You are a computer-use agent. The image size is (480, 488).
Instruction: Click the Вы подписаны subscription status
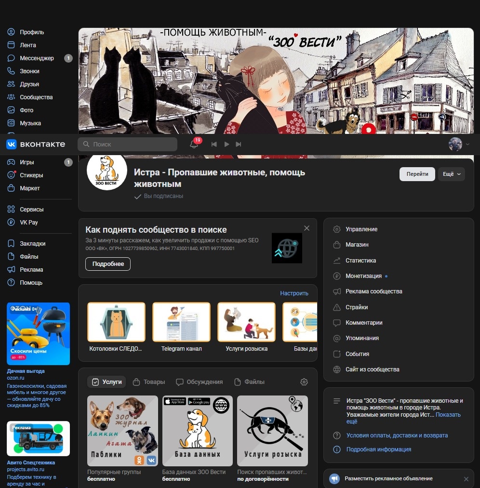(159, 196)
